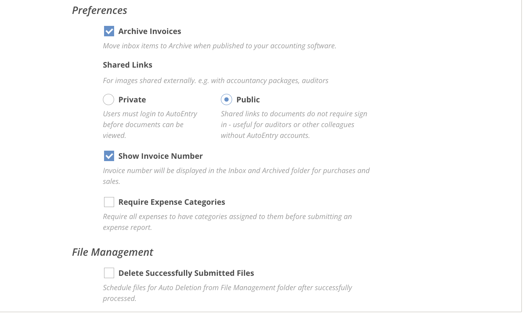This screenshot has height=316, width=523.
Task: Enable the Require Expense Categories checkbox
Action: (x=109, y=202)
